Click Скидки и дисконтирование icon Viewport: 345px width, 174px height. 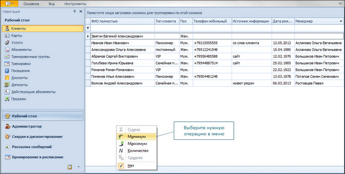[x=8, y=137]
